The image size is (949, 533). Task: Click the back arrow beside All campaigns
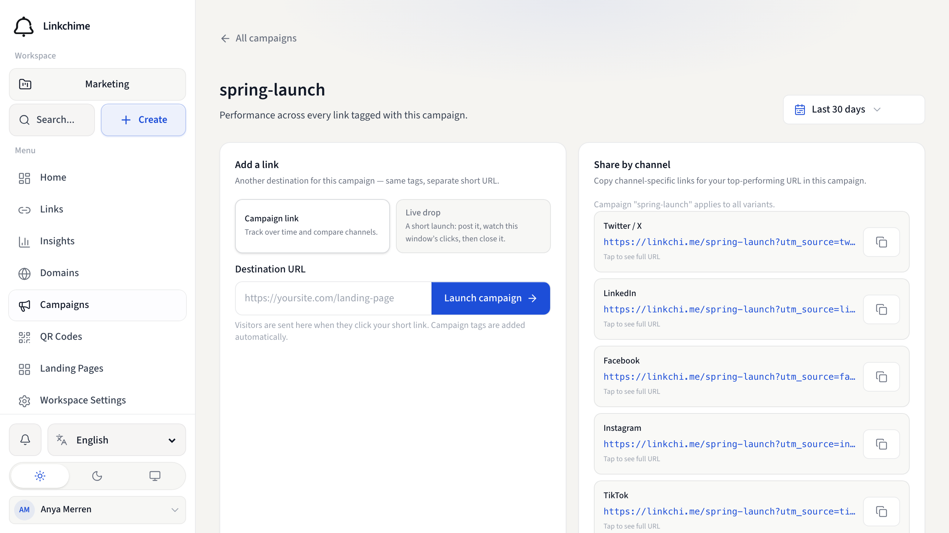point(225,38)
